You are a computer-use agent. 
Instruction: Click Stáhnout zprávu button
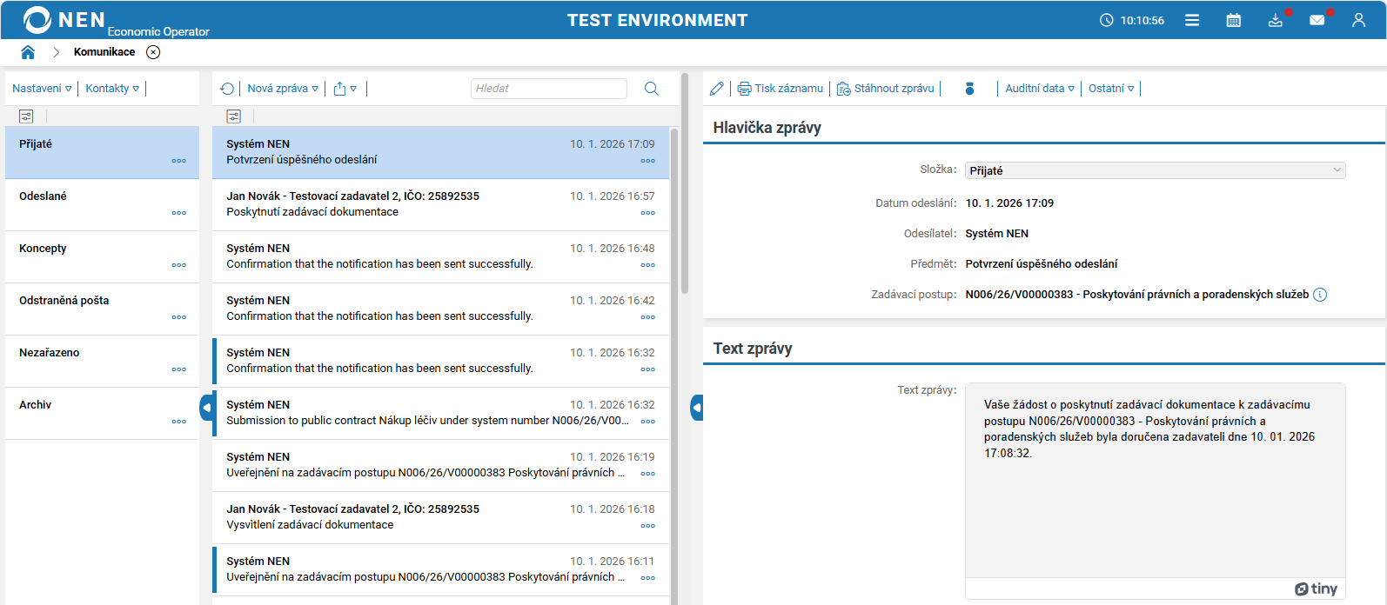(886, 89)
